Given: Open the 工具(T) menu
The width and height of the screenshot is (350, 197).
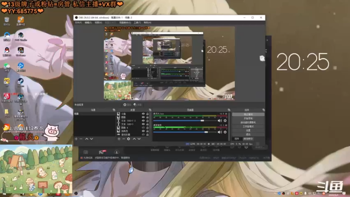Looking at the screenshot, I should [137, 23].
